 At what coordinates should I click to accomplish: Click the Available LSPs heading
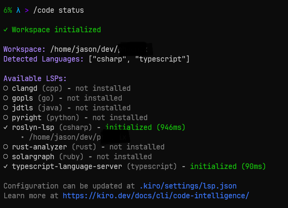pyautogui.click(x=35, y=79)
